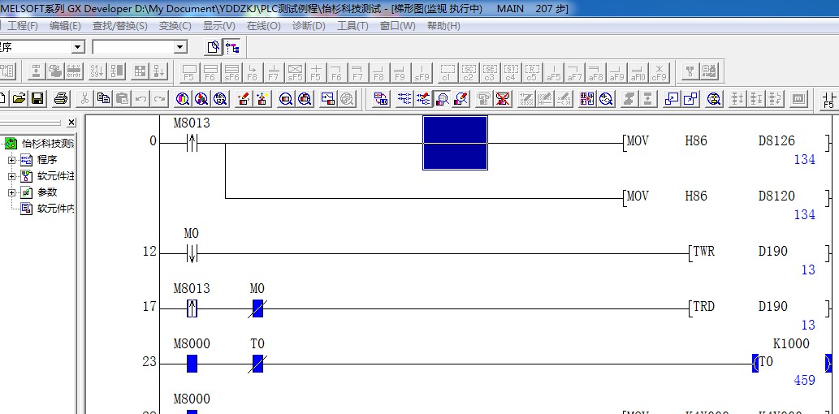Click the TWR instruction

coord(703,252)
